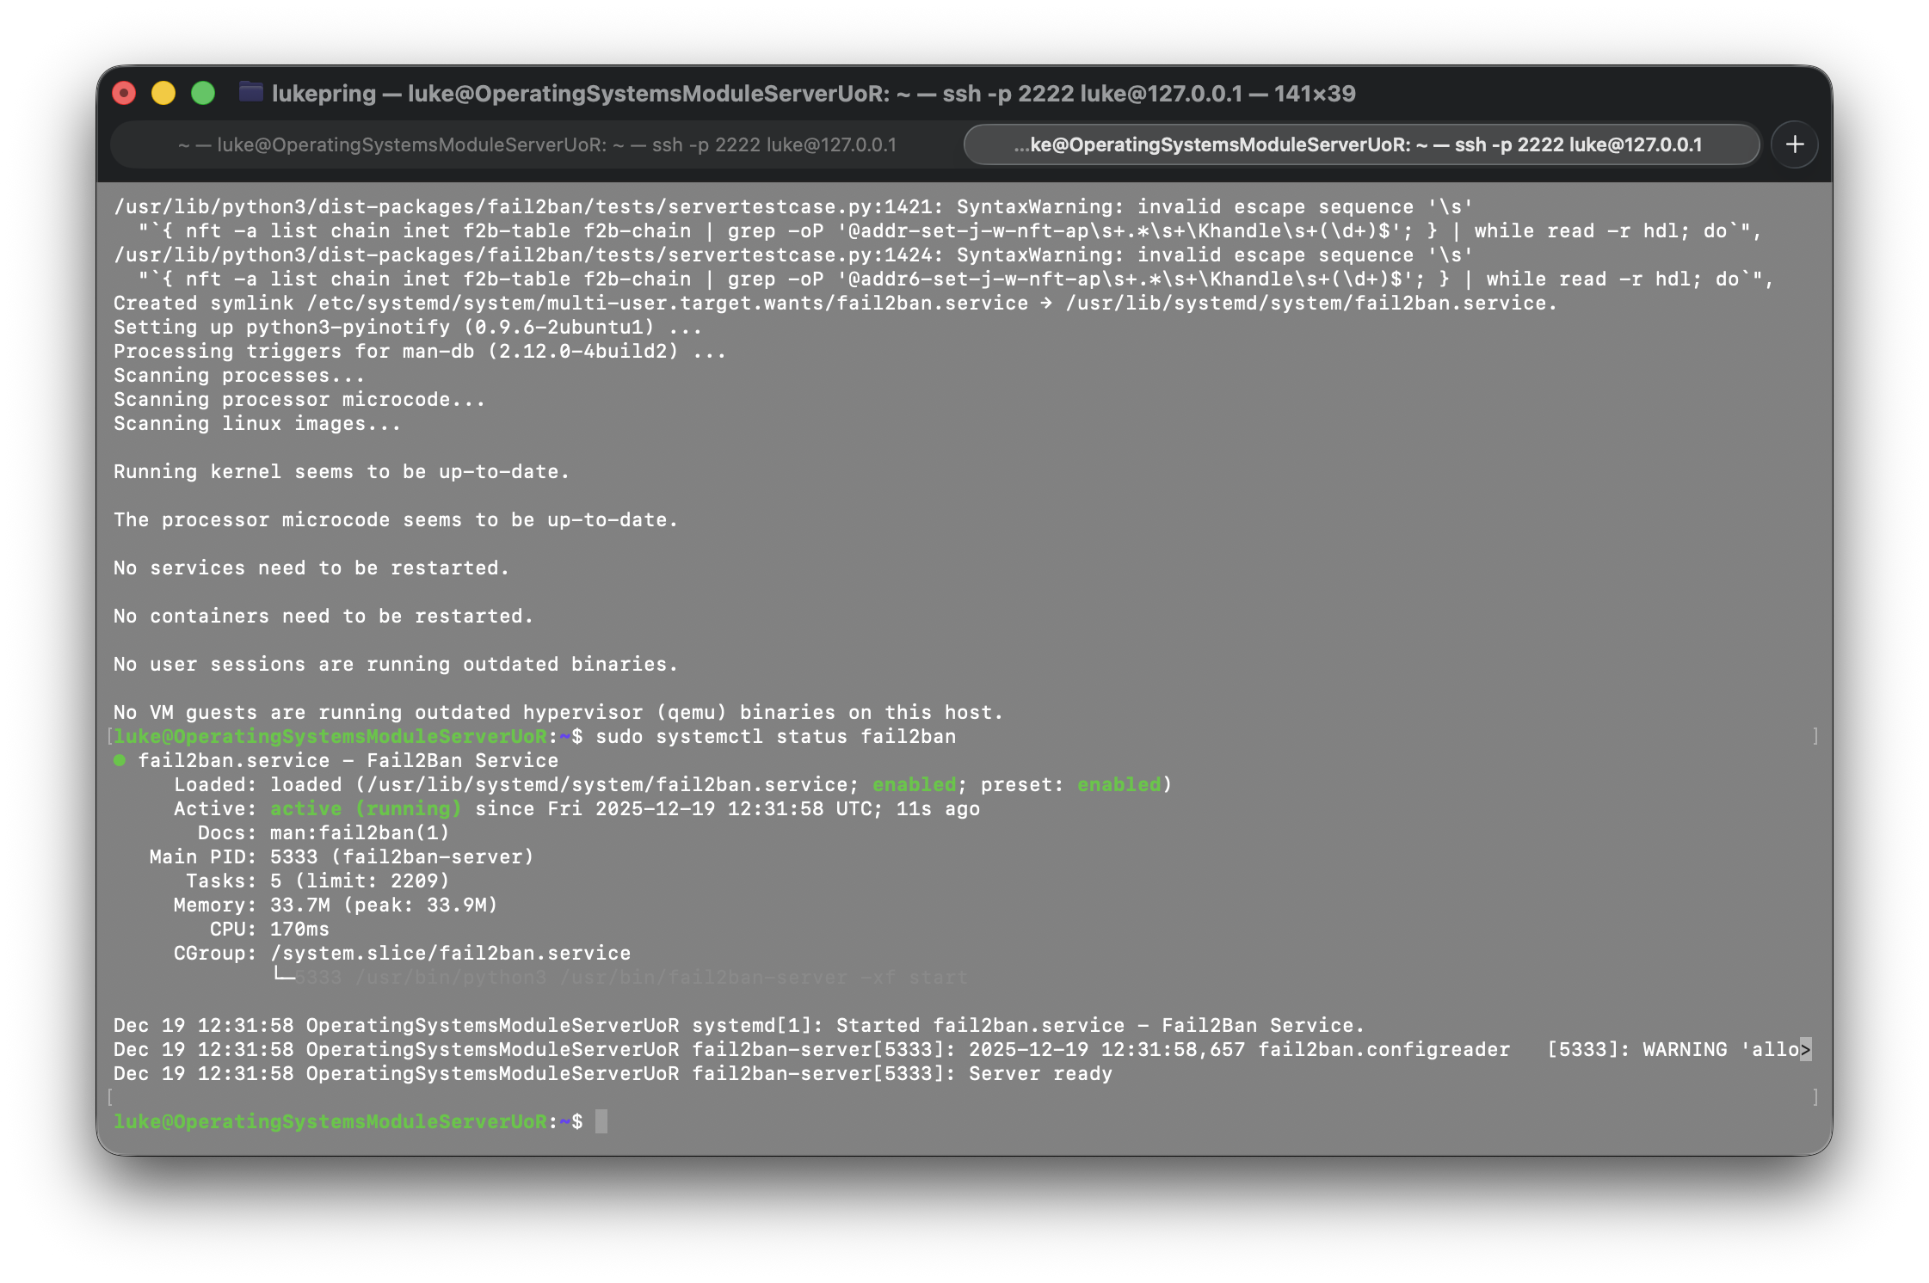1929x1283 pixels.
Task: Click the green status dot beside fail2ban.service
Action: [120, 760]
